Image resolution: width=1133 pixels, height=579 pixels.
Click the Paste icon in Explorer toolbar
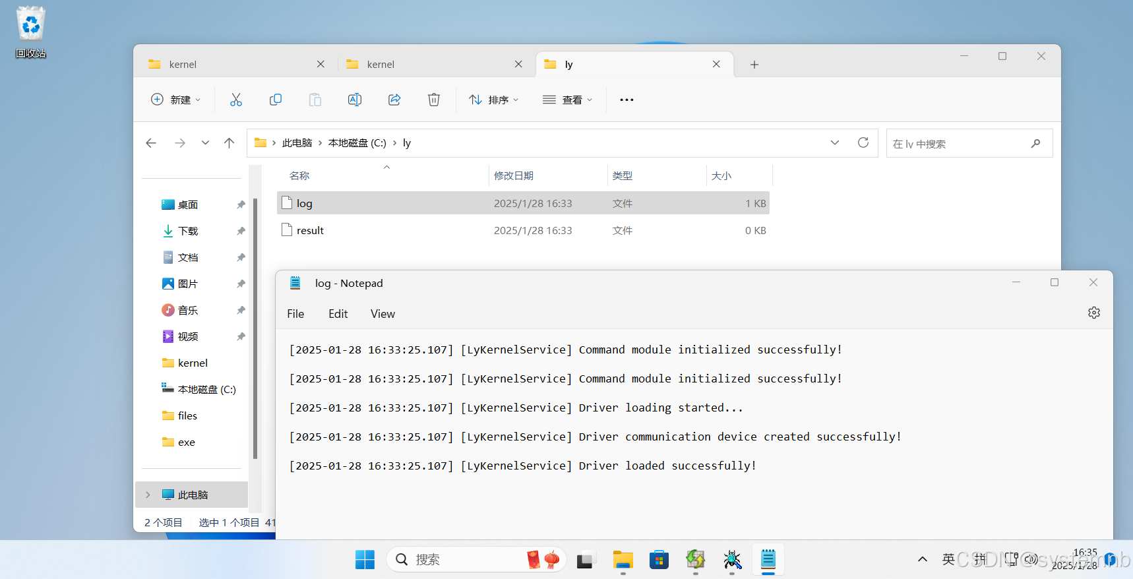(x=315, y=100)
